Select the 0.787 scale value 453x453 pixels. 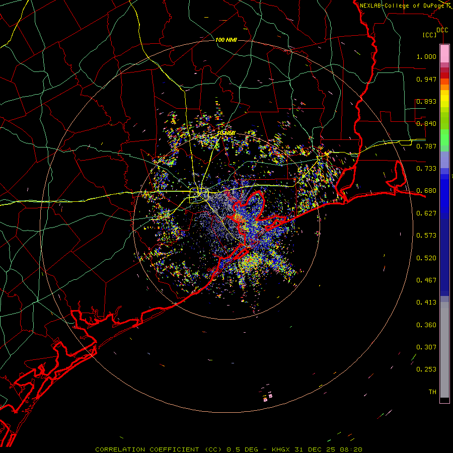[x=426, y=146]
